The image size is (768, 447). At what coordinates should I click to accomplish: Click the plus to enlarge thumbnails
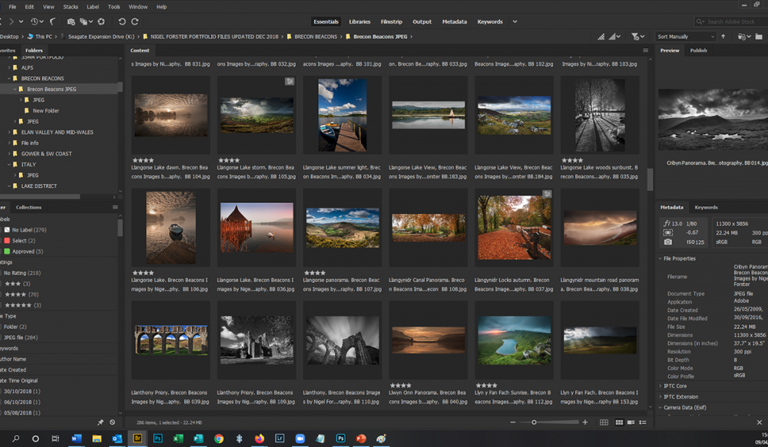(584, 422)
